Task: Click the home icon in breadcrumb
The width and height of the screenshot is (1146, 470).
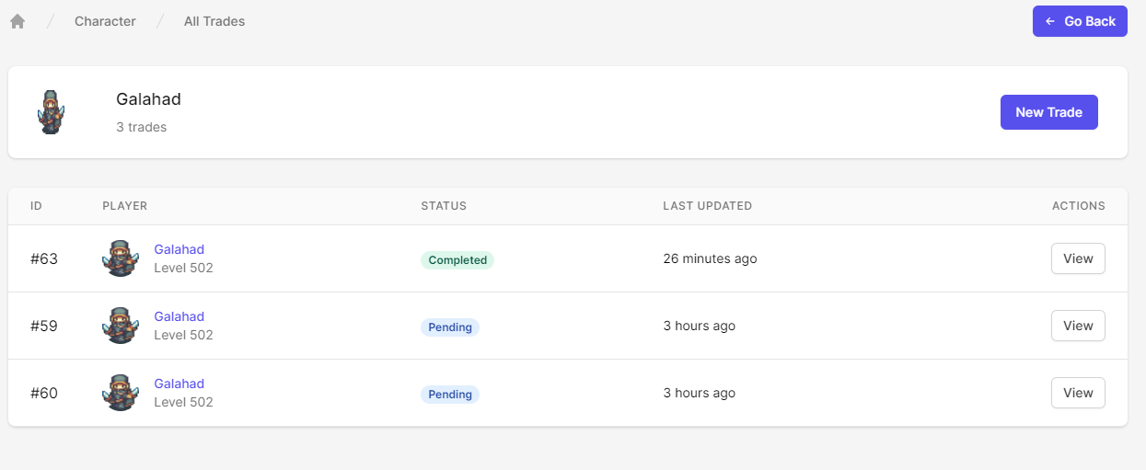Action: pos(17,21)
